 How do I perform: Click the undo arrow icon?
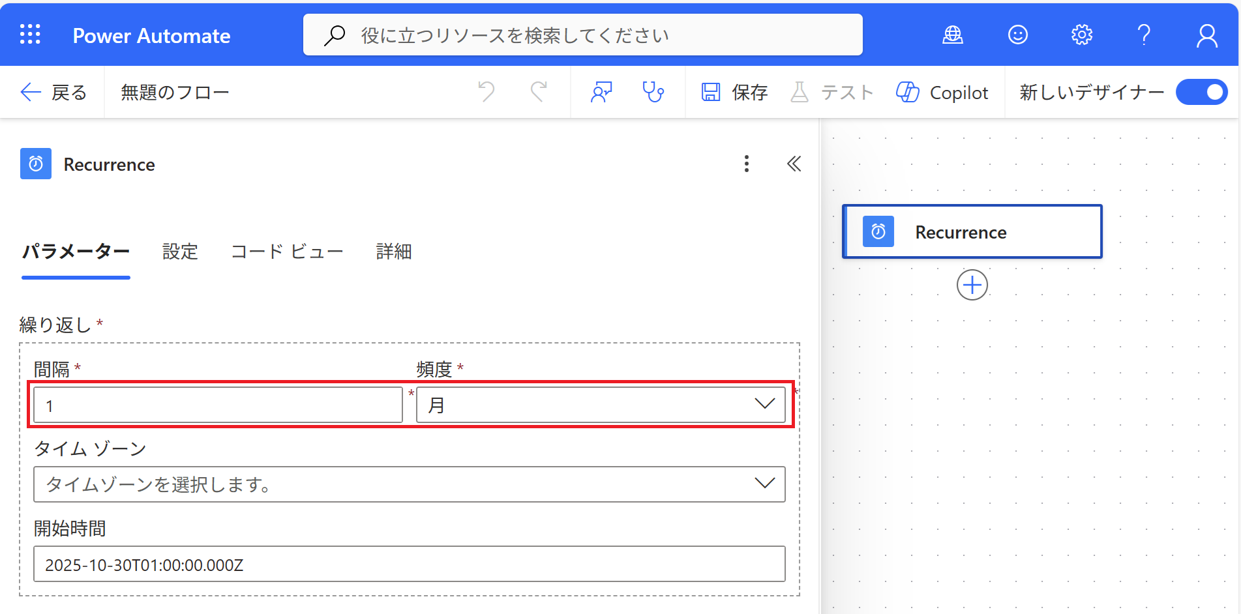[x=486, y=92]
